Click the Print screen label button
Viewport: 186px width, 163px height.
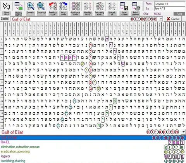(136, 14)
